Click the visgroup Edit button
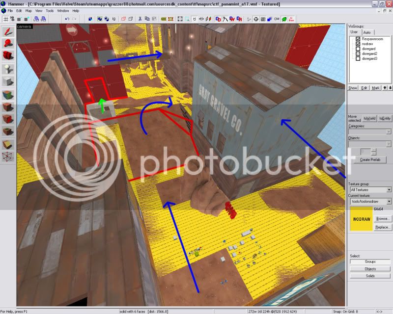This screenshot has width=393, height=314. tap(364, 88)
